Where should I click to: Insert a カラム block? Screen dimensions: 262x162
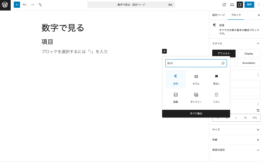click(x=196, y=79)
